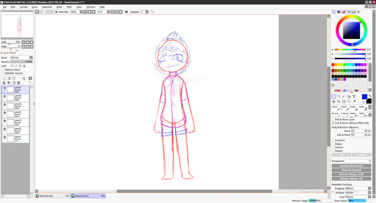Open the File menu
The height and width of the screenshot is (203, 376).
(x=5, y=7)
